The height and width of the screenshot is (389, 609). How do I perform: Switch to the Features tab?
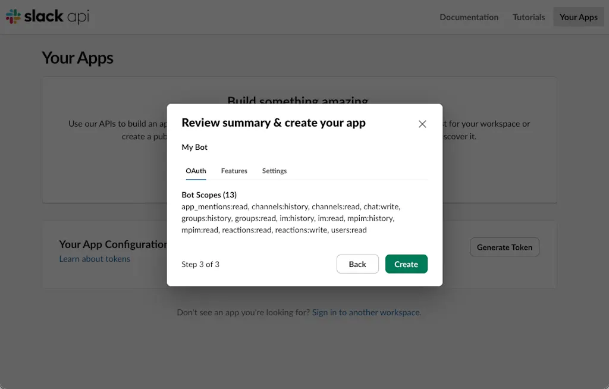pos(234,171)
